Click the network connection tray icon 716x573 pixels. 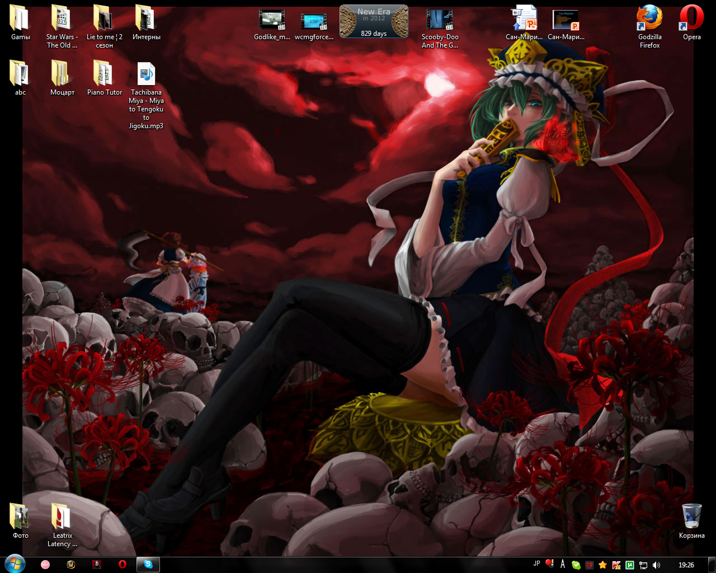coord(643,565)
